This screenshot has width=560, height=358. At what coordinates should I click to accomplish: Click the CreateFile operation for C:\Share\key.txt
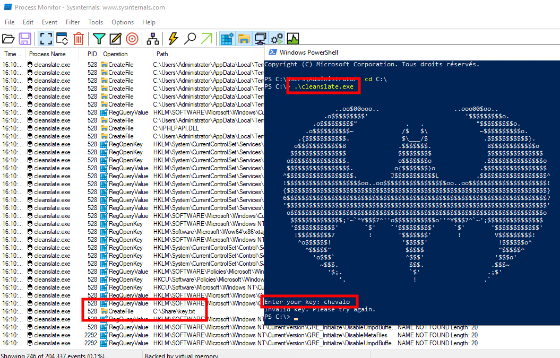(x=120, y=311)
